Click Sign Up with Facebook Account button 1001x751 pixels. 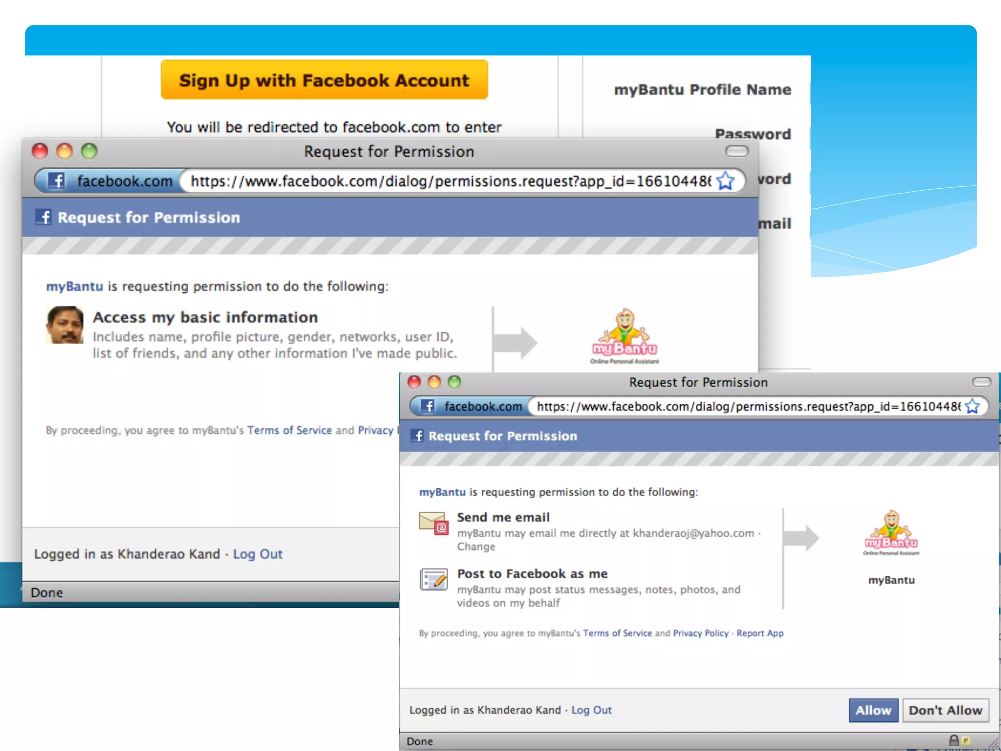pyautogui.click(x=324, y=80)
